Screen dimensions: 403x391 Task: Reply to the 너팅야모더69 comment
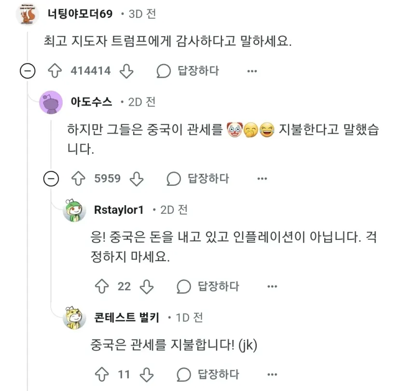coord(188,71)
